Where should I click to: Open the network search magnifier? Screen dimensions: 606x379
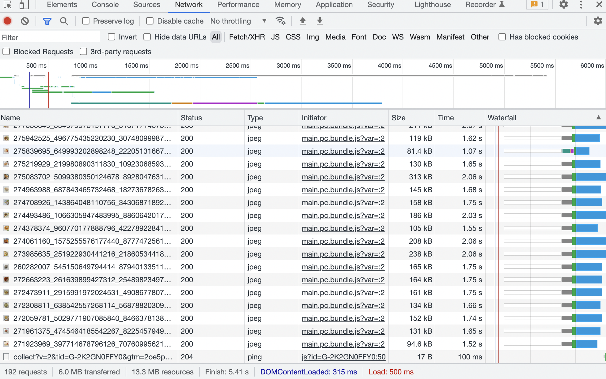(x=64, y=21)
